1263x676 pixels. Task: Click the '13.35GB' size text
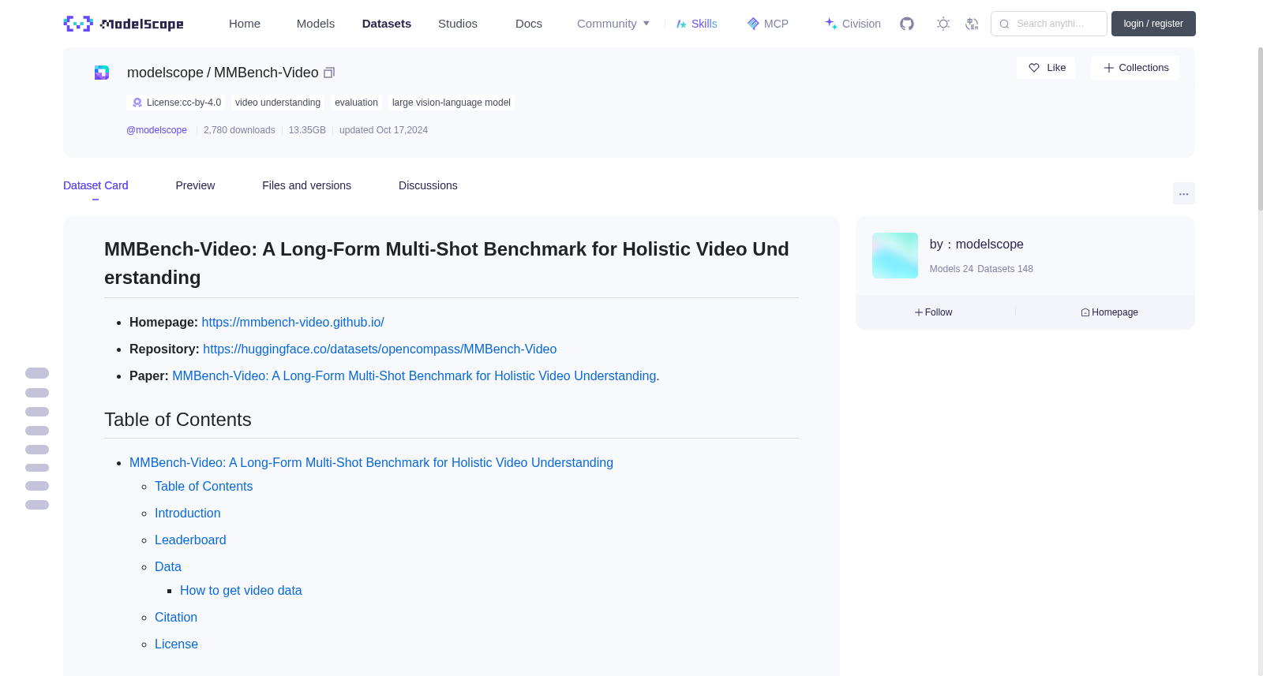[307, 130]
